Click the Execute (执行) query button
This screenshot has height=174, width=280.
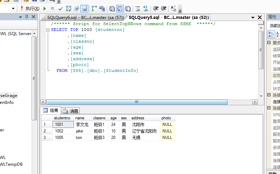pos(30,8)
